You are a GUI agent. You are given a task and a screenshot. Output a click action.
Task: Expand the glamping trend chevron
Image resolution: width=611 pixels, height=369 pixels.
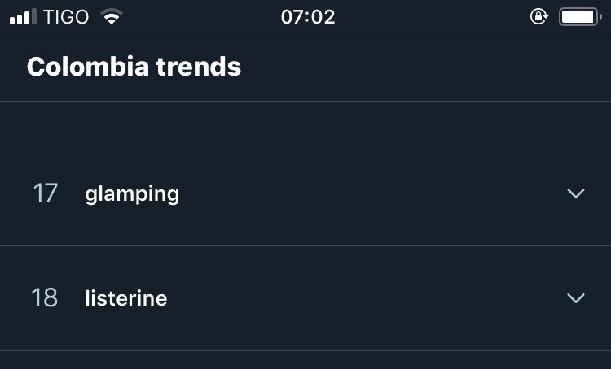575,193
